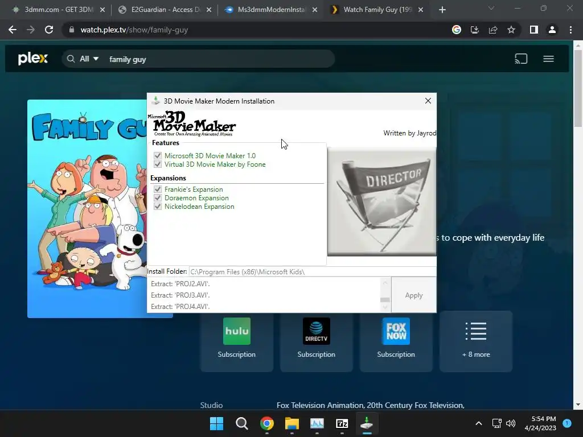Click the 3DMM installer taskbar icon
583x437 pixels.
tap(367, 423)
